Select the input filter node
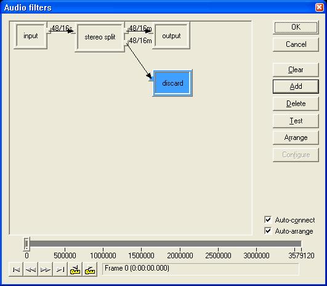This screenshot has height=286, width=327. tap(31, 36)
